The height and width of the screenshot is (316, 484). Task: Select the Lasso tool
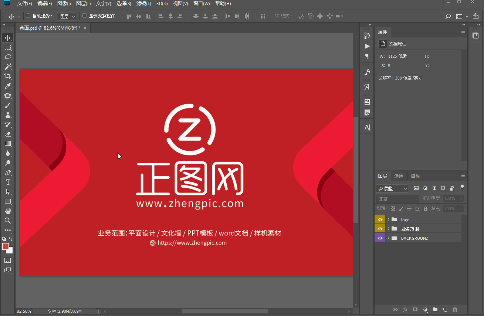(8, 57)
